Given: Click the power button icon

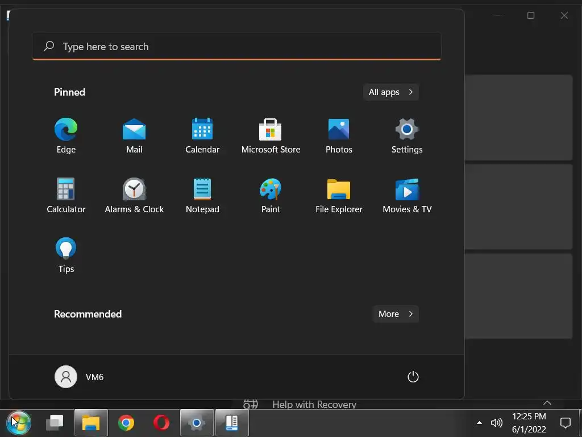Looking at the screenshot, I should [413, 377].
